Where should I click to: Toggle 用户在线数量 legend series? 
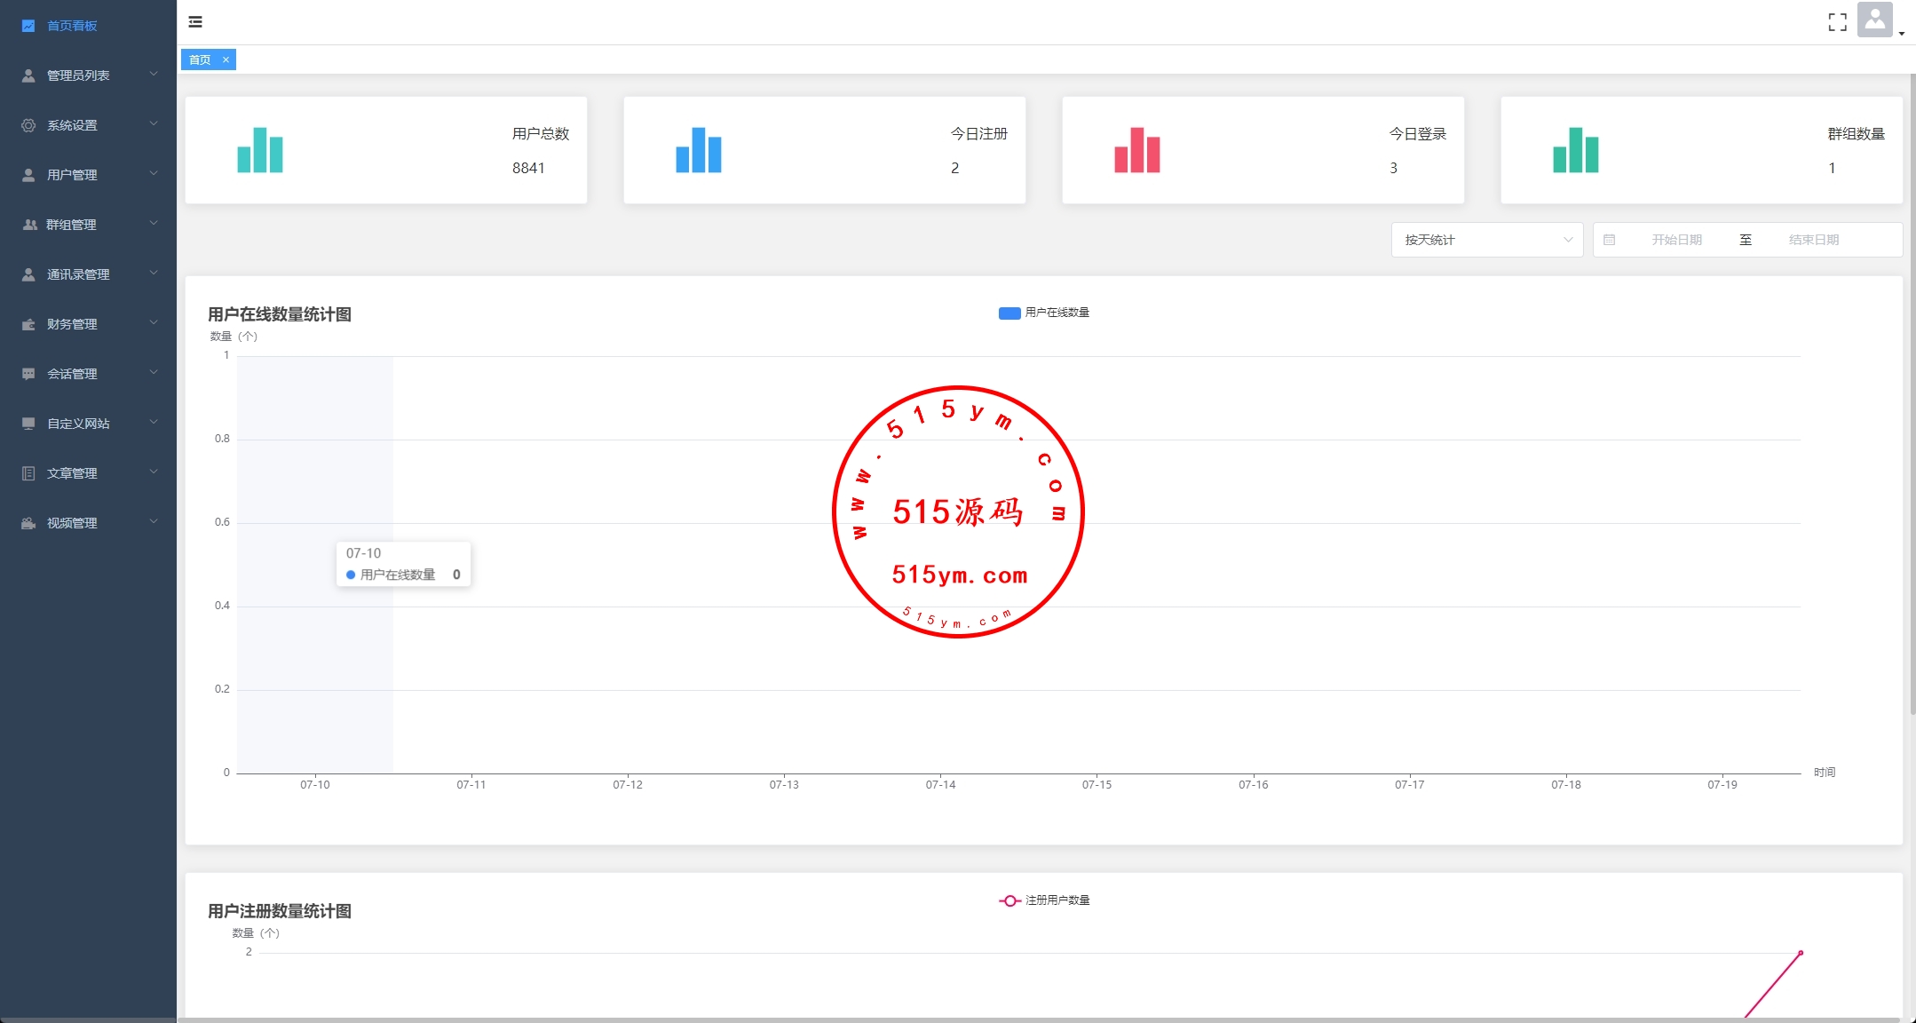pyautogui.click(x=1043, y=313)
